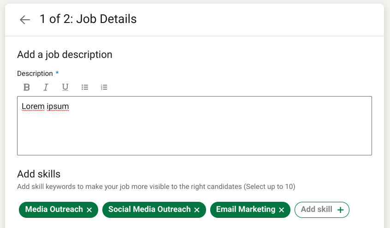Go back using the left arrow
The image size is (390, 228).
[x=25, y=19]
